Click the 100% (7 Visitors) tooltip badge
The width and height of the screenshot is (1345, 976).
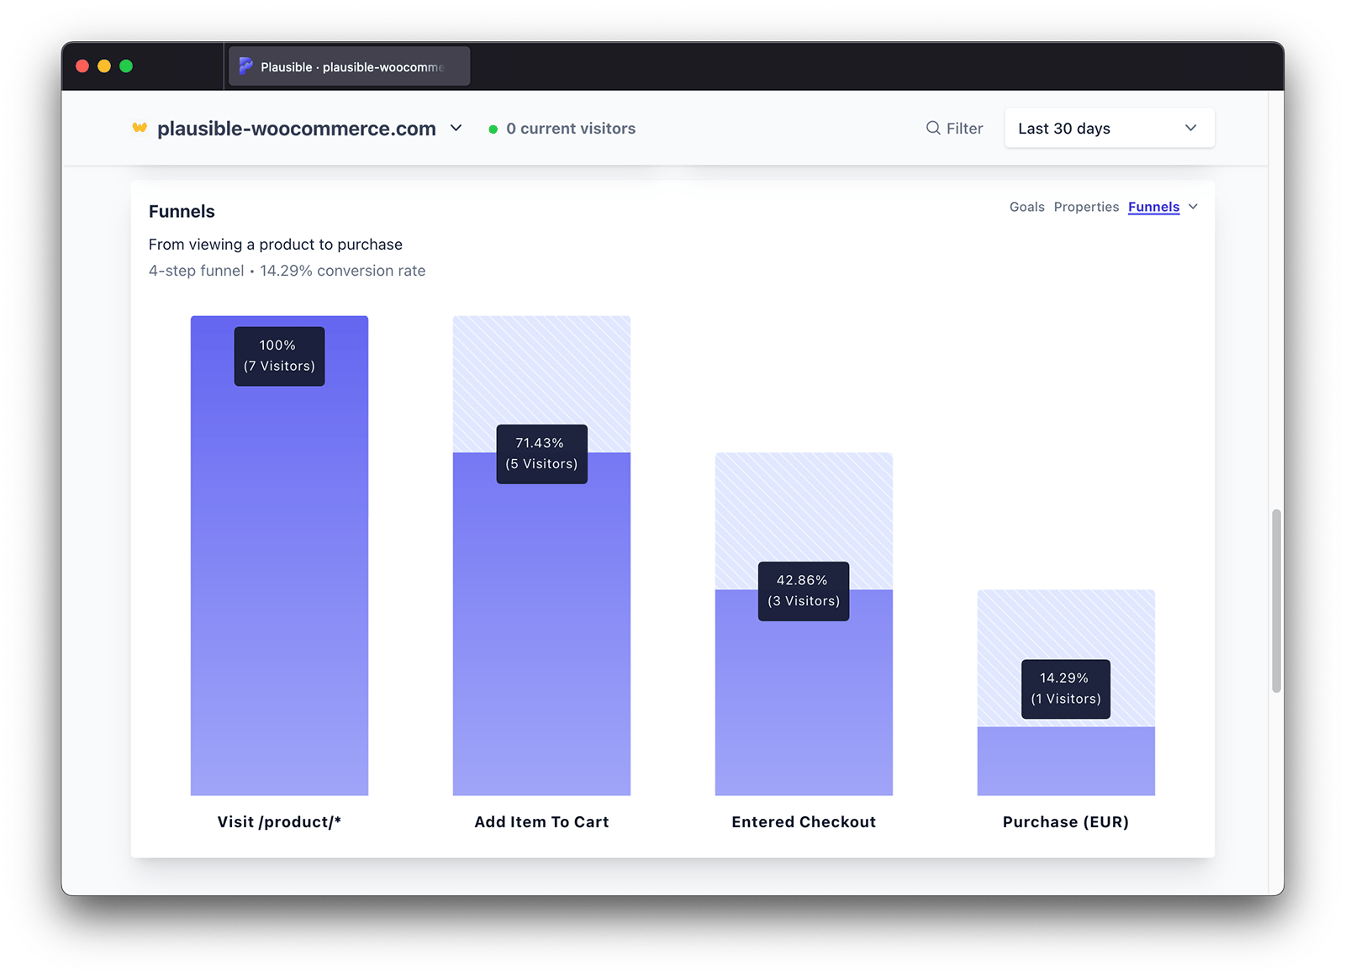[279, 356]
